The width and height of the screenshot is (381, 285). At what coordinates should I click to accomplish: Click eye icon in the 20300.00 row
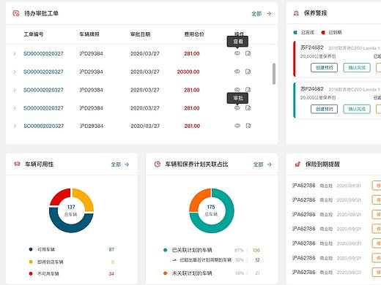[x=237, y=72]
